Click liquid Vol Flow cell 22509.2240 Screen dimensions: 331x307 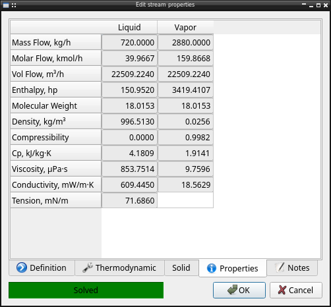pyautogui.click(x=129, y=74)
